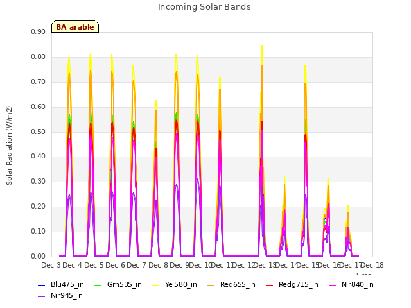Select the Grn535_in legend entry
Screen dimensions: 411x308
[x=118, y=284]
